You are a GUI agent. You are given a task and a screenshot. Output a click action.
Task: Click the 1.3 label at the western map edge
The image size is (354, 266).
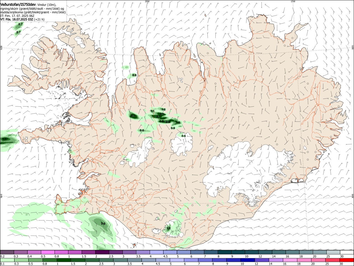point(4,139)
